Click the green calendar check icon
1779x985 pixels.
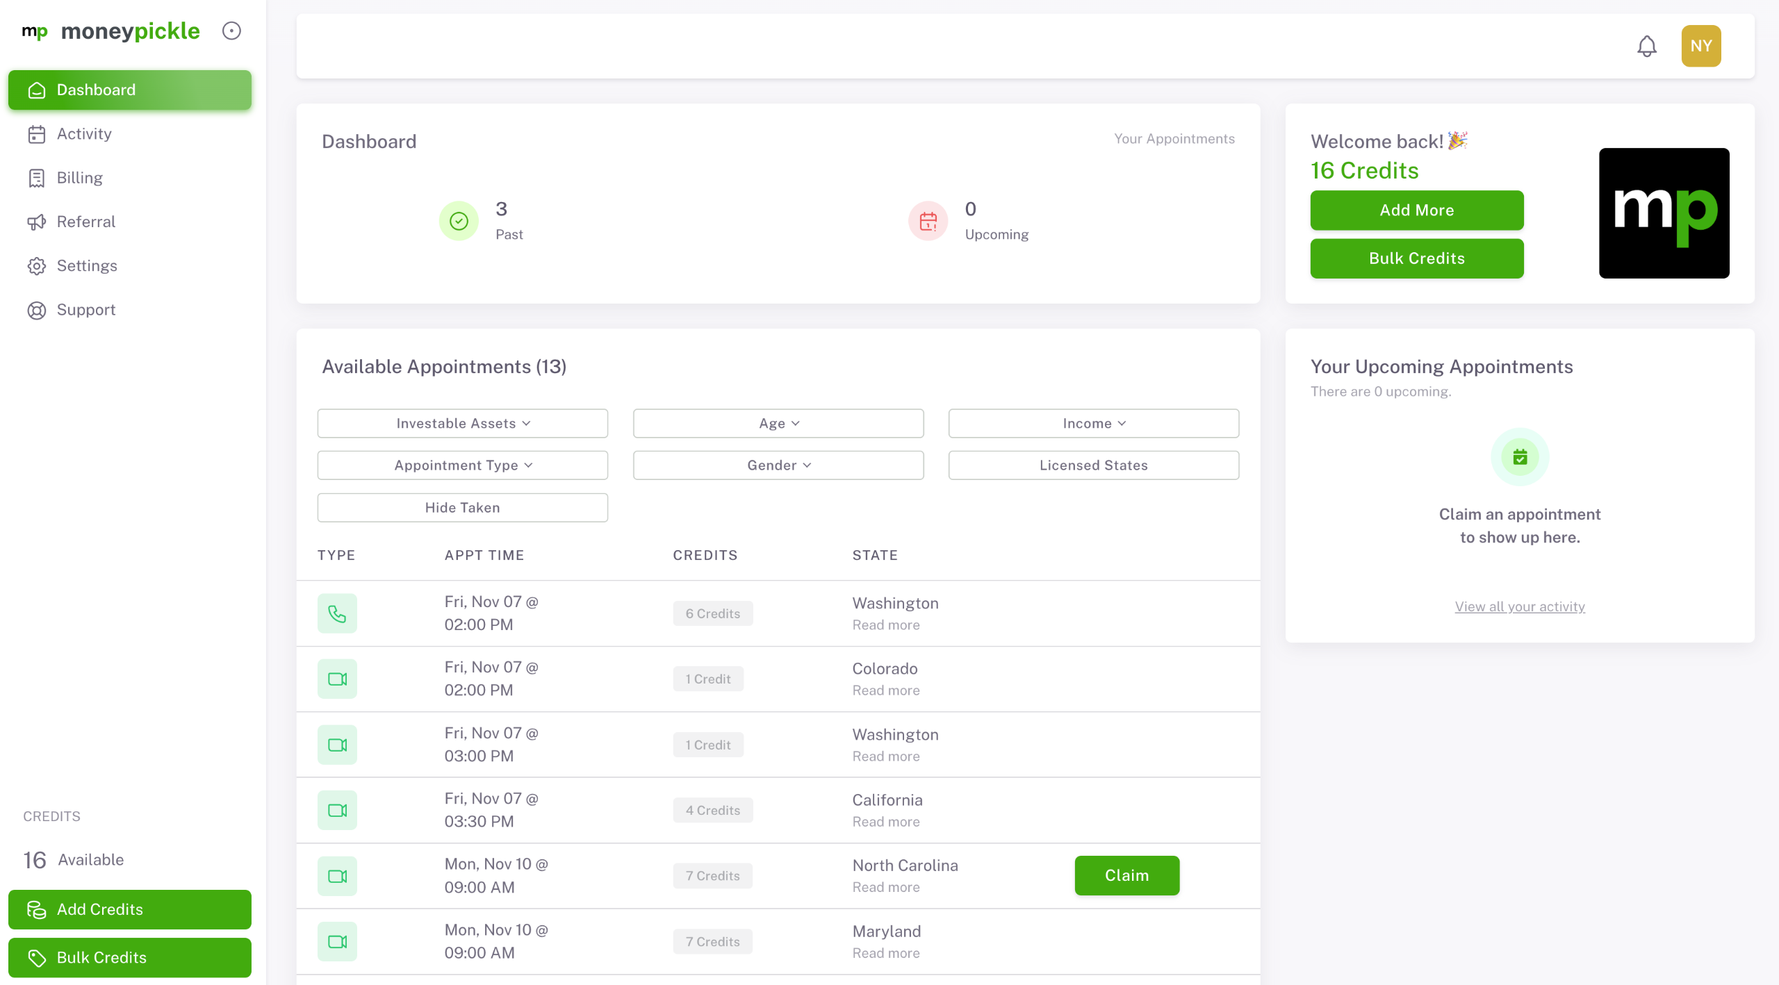(1520, 457)
